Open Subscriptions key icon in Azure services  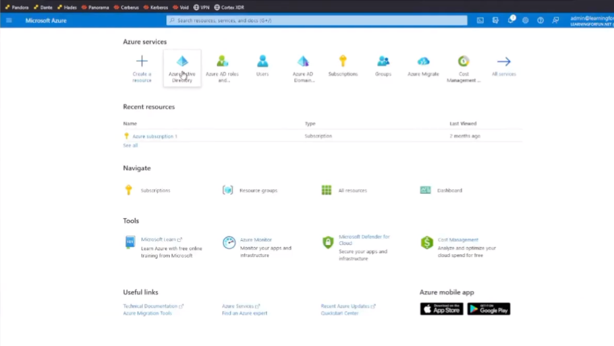(x=343, y=61)
